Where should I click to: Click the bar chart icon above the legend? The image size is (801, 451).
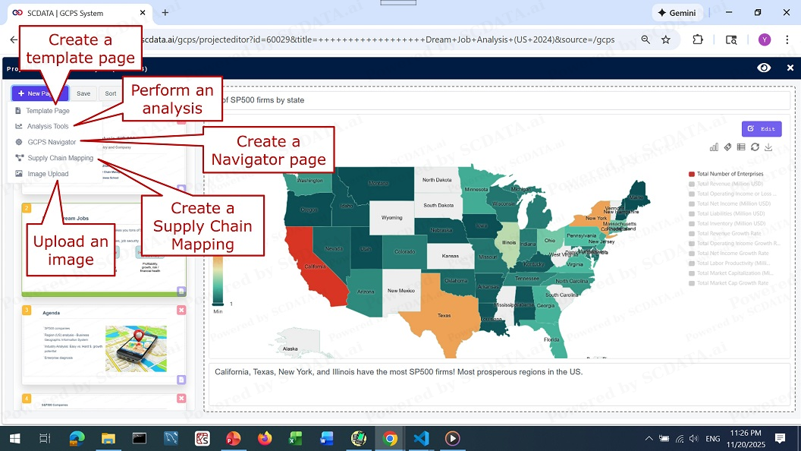coord(714,147)
